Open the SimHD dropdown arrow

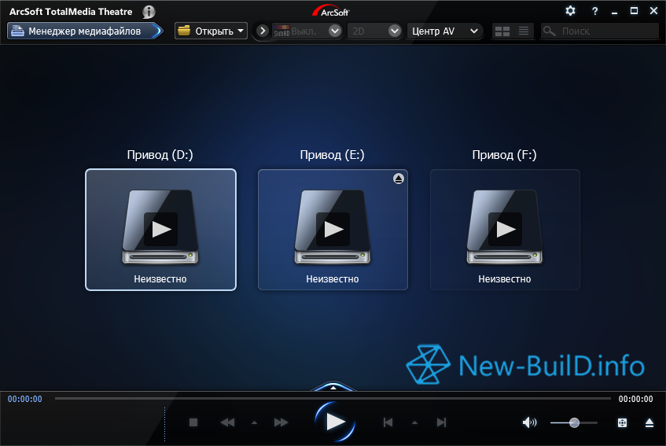click(x=335, y=31)
